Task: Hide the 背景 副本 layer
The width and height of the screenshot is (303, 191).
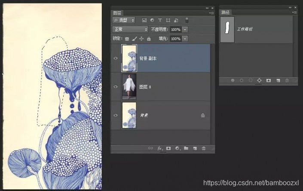Action: coord(116,58)
